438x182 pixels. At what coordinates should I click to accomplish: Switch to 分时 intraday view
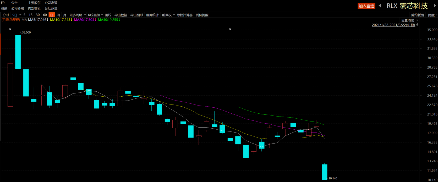[6, 15]
